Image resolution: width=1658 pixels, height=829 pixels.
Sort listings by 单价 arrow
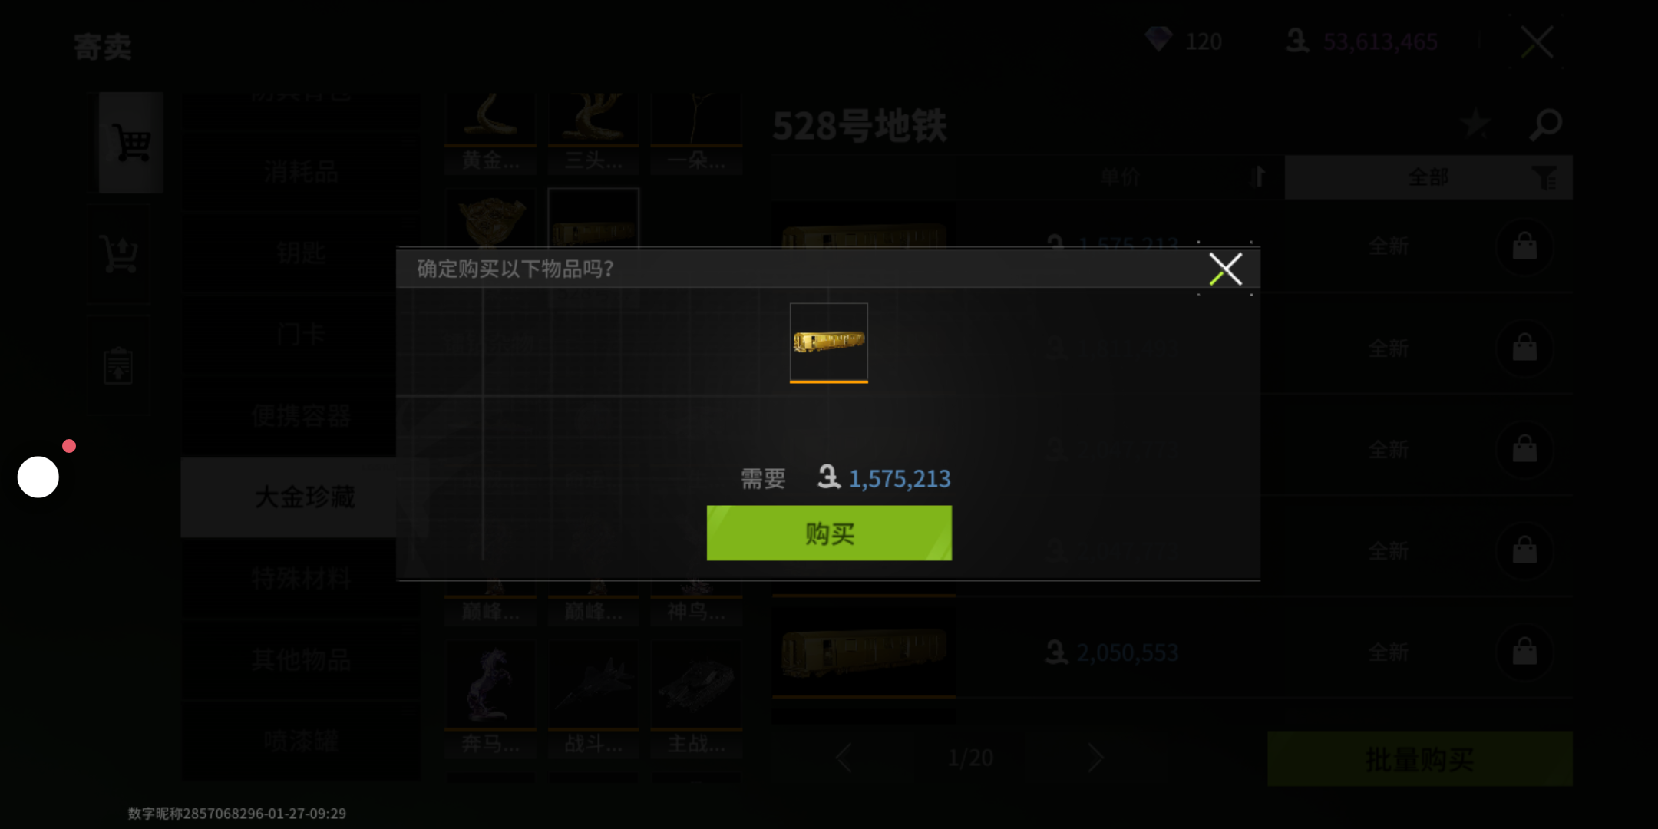pyautogui.click(x=1257, y=177)
